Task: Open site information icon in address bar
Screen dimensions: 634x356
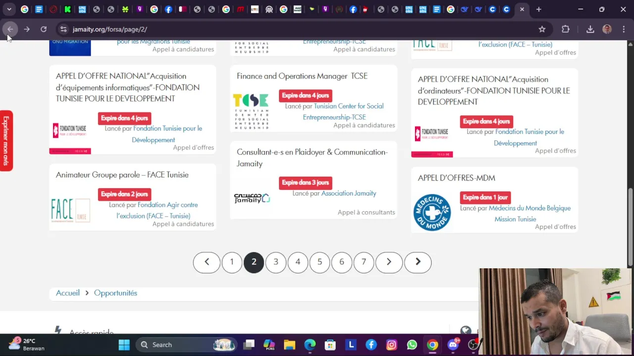Action: tap(63, 29)
